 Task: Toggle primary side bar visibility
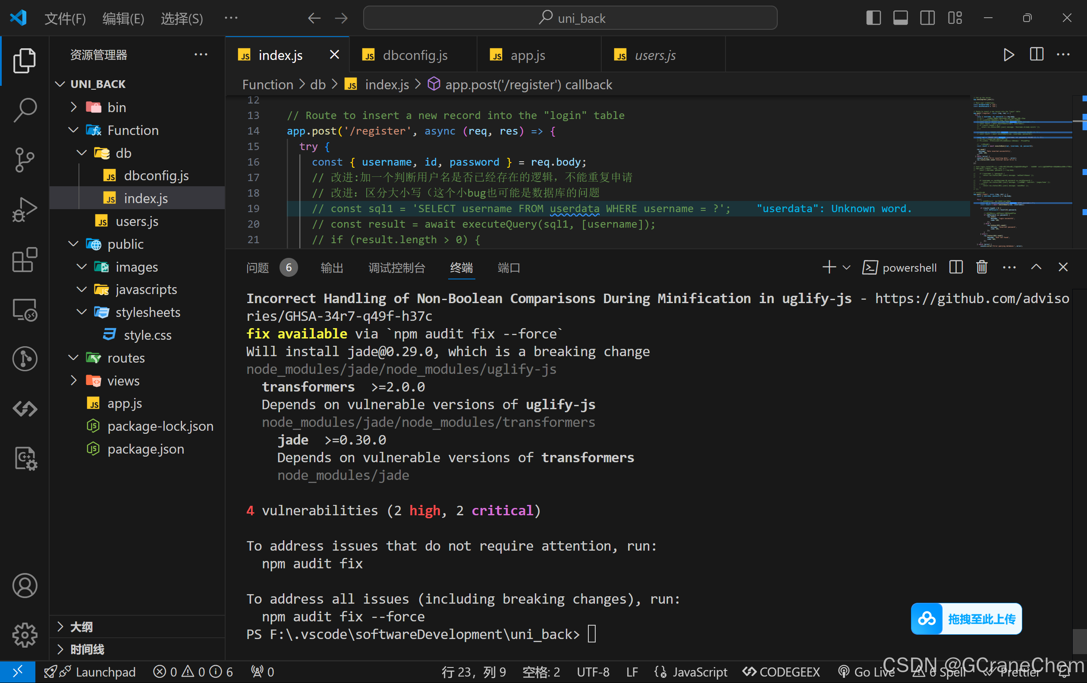coord(873,18)
